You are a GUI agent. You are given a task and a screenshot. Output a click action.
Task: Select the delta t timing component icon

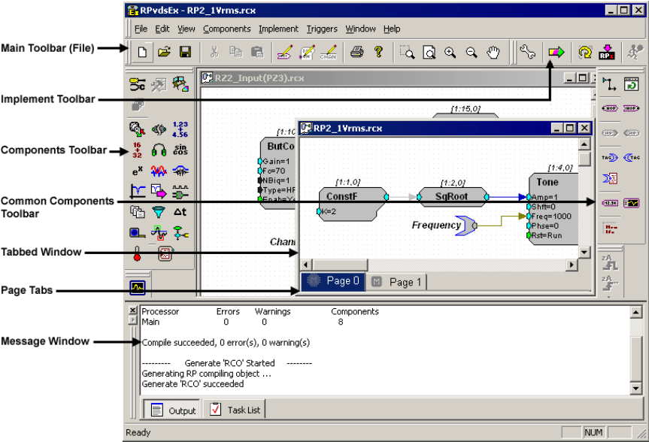(x=180, y=212)
